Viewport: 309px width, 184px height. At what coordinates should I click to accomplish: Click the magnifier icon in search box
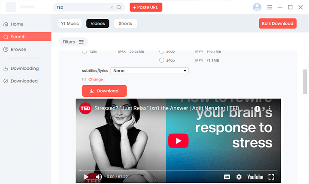118,7
